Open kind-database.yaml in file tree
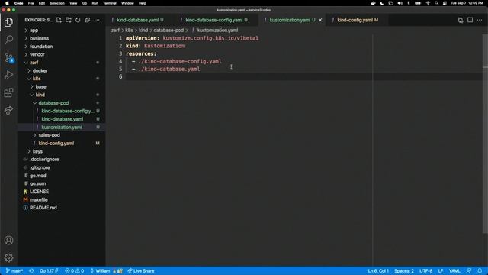This screenshot has width=488, height=275. coord(62,119)
